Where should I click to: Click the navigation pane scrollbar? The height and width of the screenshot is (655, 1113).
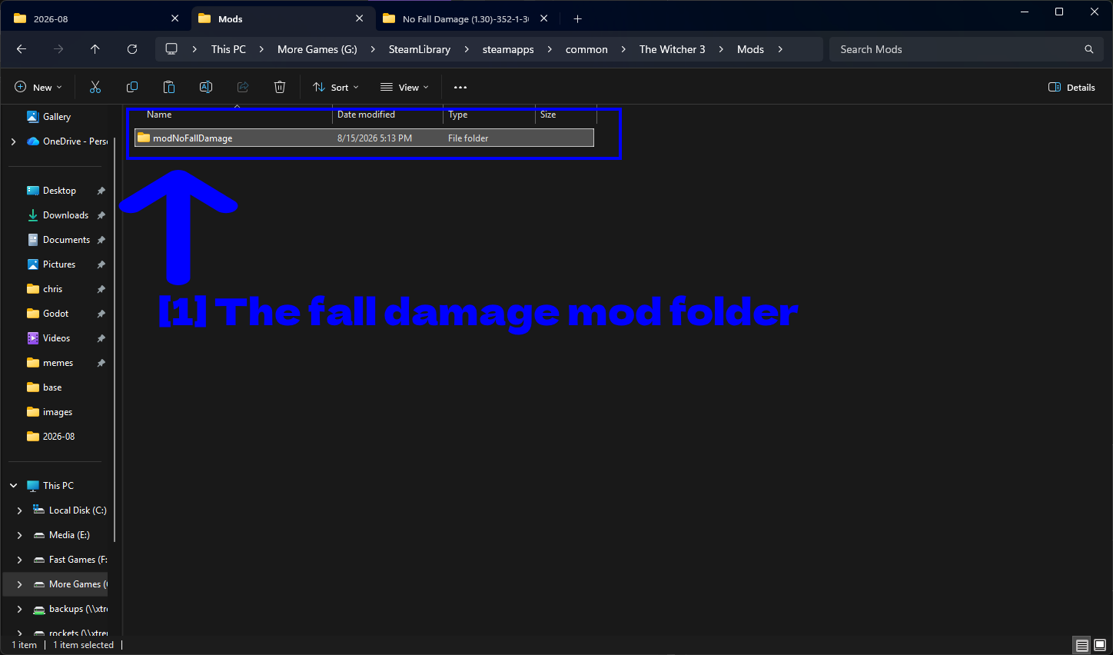coord(115,338)
